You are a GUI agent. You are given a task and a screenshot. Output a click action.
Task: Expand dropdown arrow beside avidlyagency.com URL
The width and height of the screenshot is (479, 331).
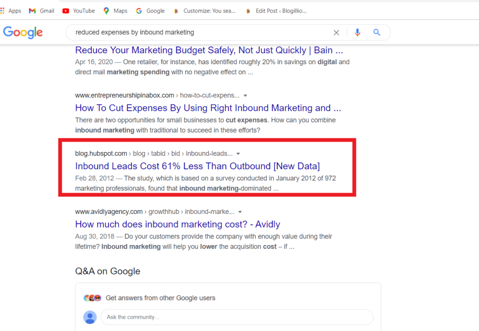[x=240, y=212]
